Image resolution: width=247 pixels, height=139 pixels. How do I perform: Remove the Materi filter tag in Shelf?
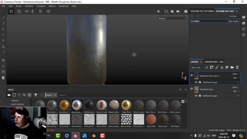coord(55,95)
